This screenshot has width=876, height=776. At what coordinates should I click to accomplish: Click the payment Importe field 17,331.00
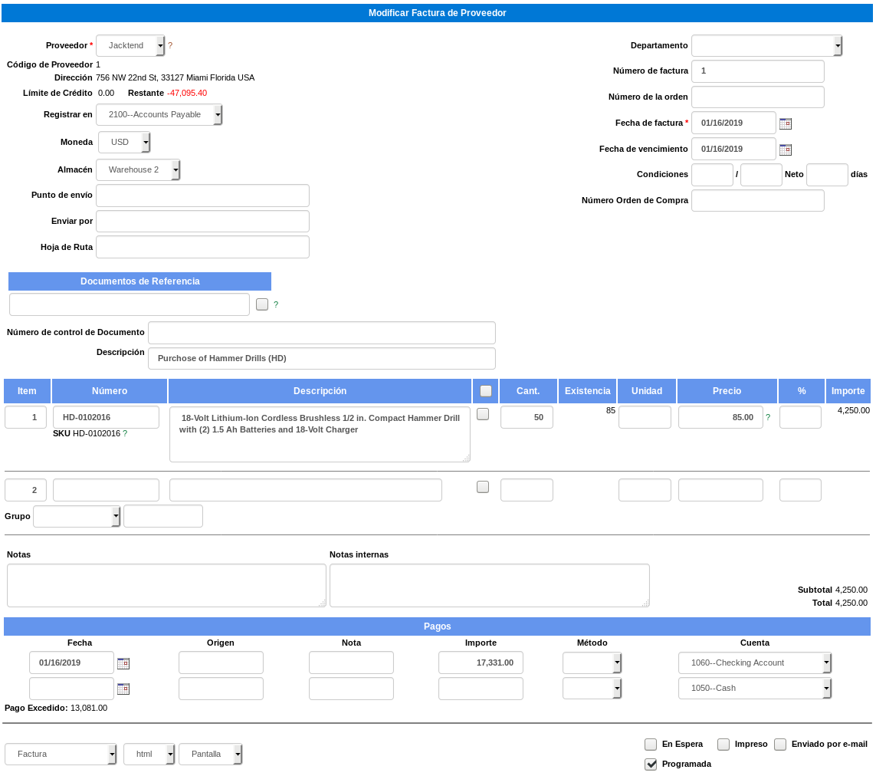[x=481, y=663]
